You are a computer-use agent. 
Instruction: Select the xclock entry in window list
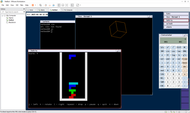coord(176,24)
